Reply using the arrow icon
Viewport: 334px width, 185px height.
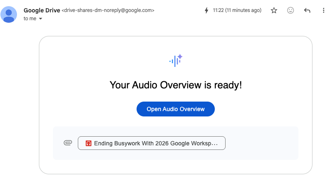click(307, 10)
